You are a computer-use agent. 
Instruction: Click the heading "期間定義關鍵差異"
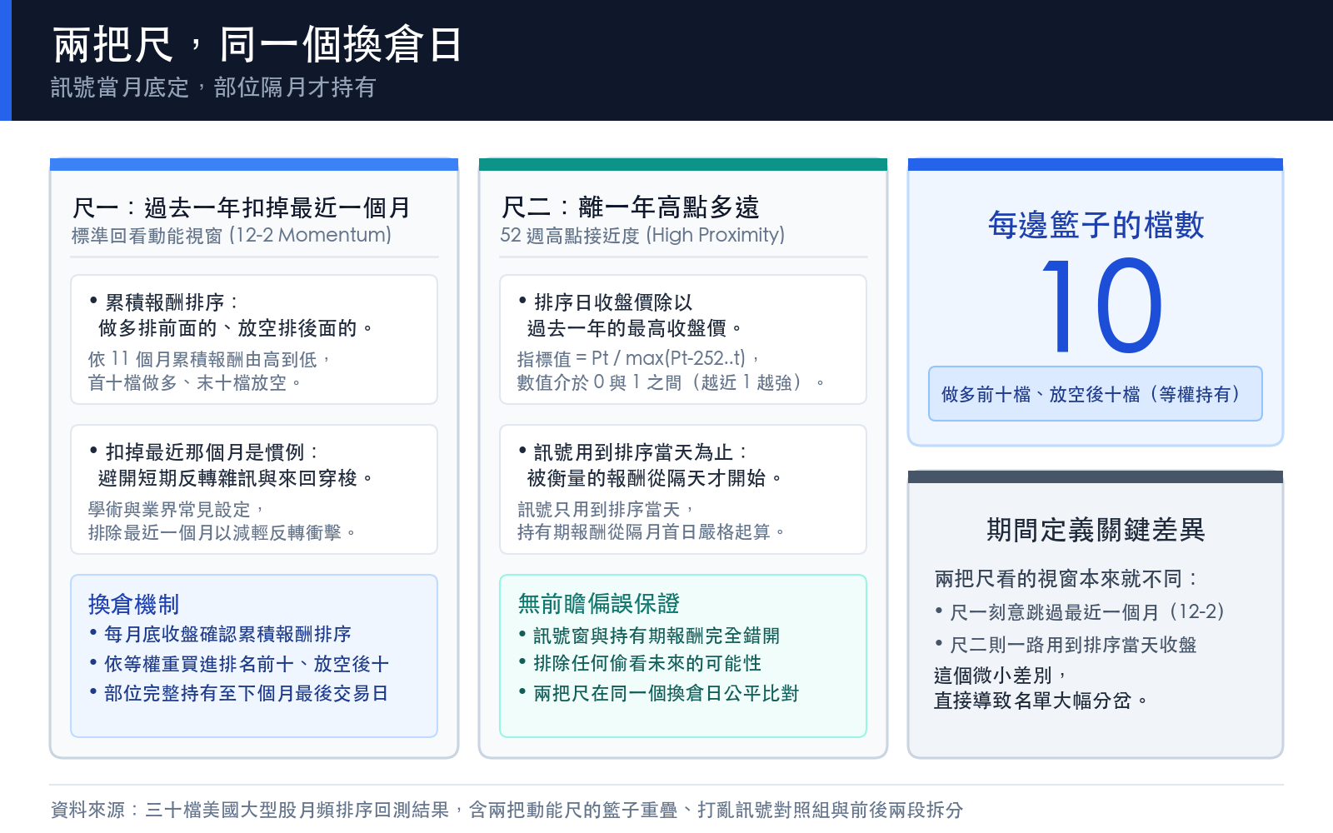pyautogui.click(x=1096, y=530)
